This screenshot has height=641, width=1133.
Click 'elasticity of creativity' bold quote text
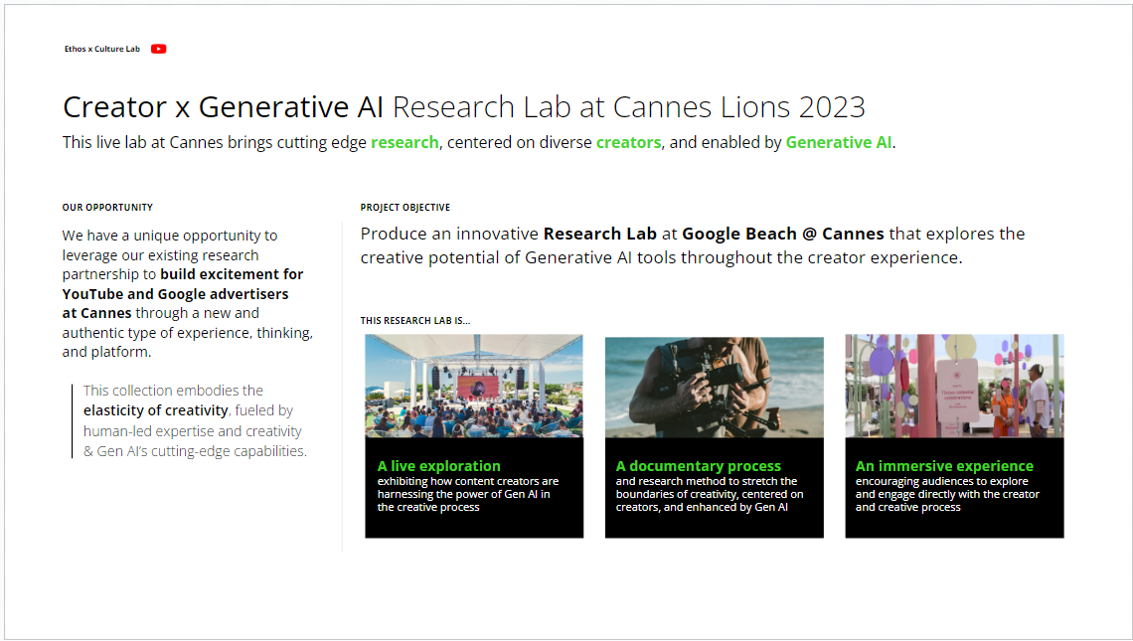tap(155, 410)
